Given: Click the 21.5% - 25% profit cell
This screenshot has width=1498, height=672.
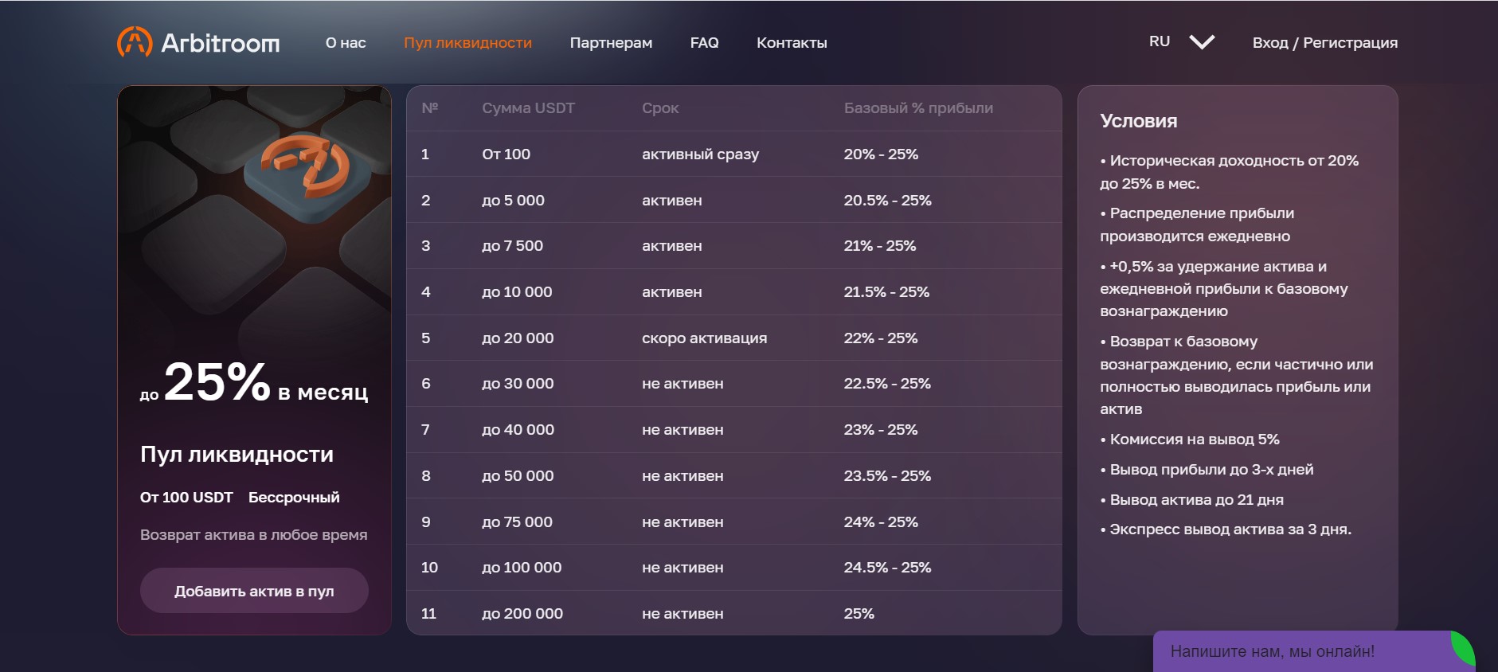Looking at the screenshot, I should (x=886, y=292).
